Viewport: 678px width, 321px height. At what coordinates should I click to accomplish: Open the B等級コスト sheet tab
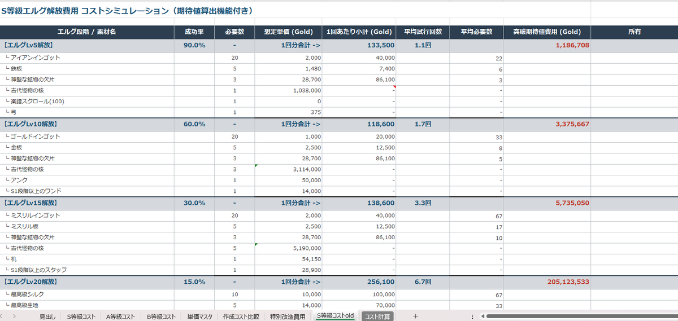(x=161, y=316)
